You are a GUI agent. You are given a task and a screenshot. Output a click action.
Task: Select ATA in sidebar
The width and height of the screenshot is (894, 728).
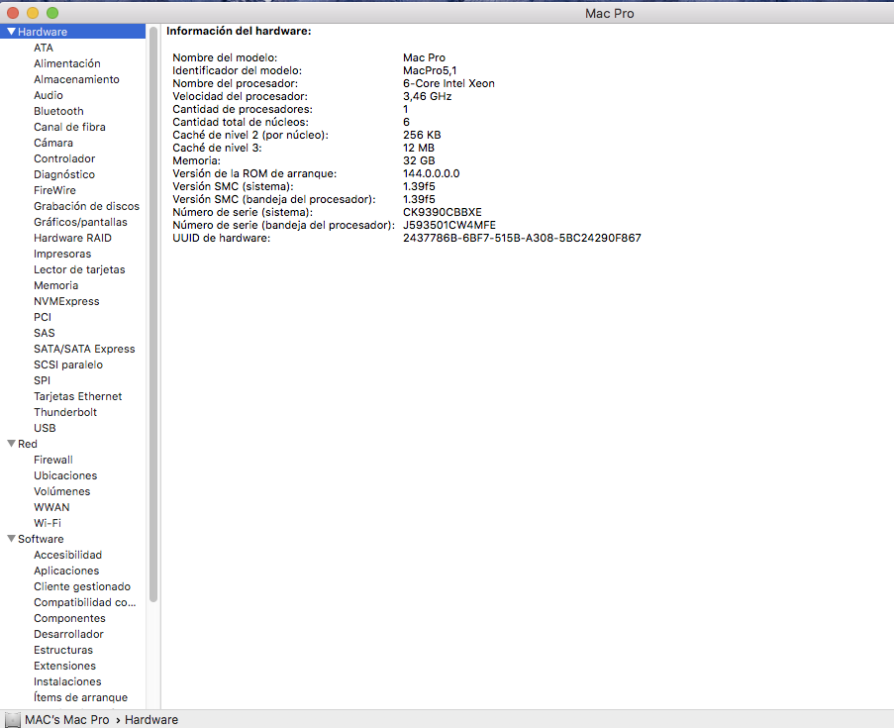point(44,48)
